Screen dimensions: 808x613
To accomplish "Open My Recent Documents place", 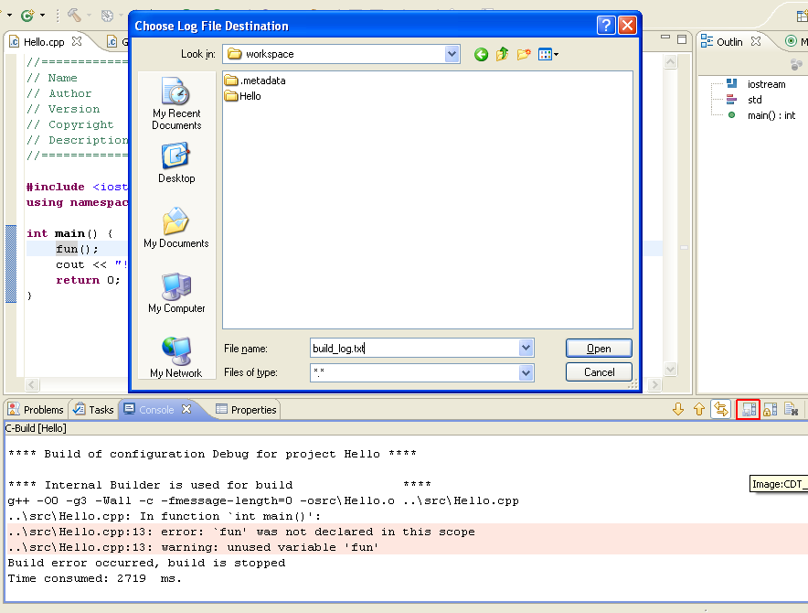I will tap(176, 103).
